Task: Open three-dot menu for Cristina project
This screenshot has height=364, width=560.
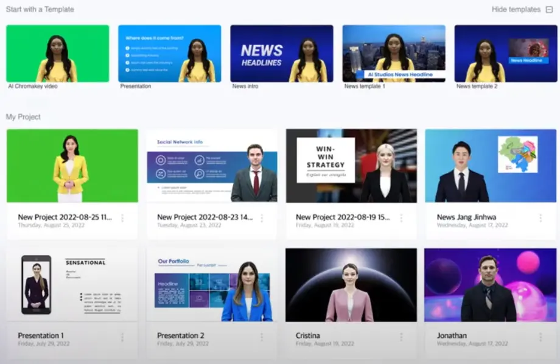Action: [401, 337]
